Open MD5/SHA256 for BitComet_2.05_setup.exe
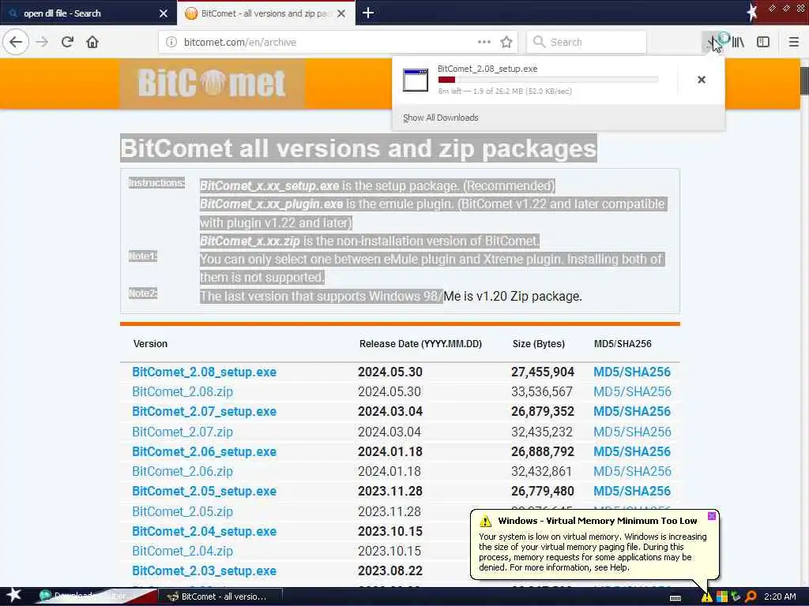 click(x=632, y=492)
